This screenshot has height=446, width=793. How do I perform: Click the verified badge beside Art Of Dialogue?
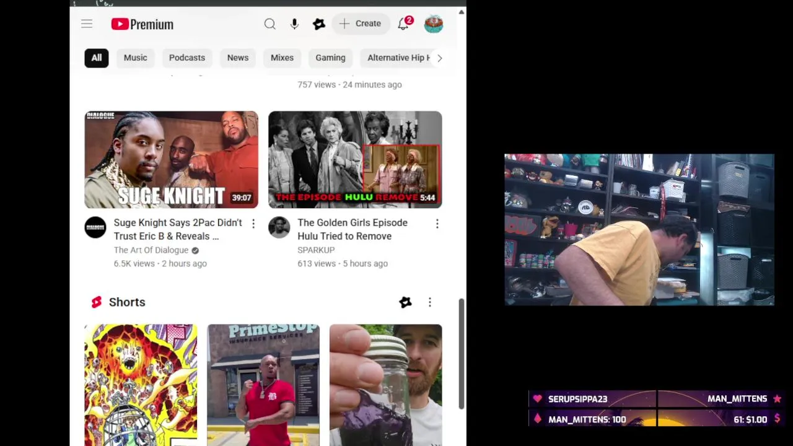[x=195, y=250]
